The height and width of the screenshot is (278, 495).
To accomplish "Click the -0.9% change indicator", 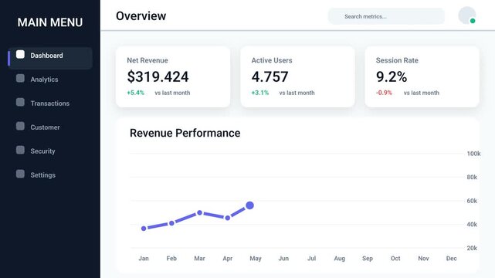I will coord(384,93).
